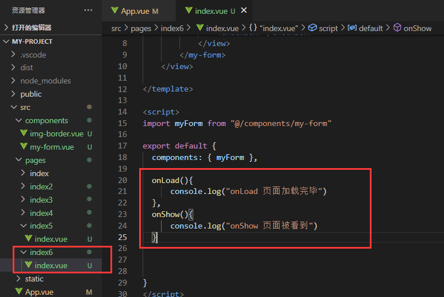Screen dimensions: 444x297
Task: Click the closing </my-form> tag
Action: 202,55
